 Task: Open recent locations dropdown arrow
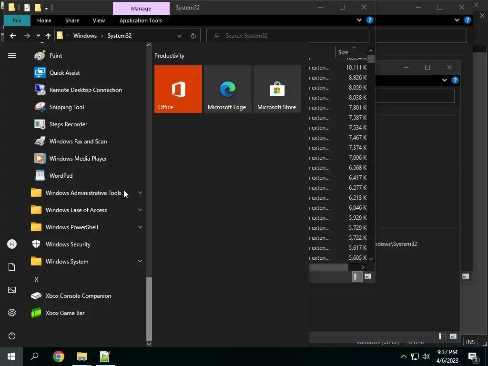(38, 35)
